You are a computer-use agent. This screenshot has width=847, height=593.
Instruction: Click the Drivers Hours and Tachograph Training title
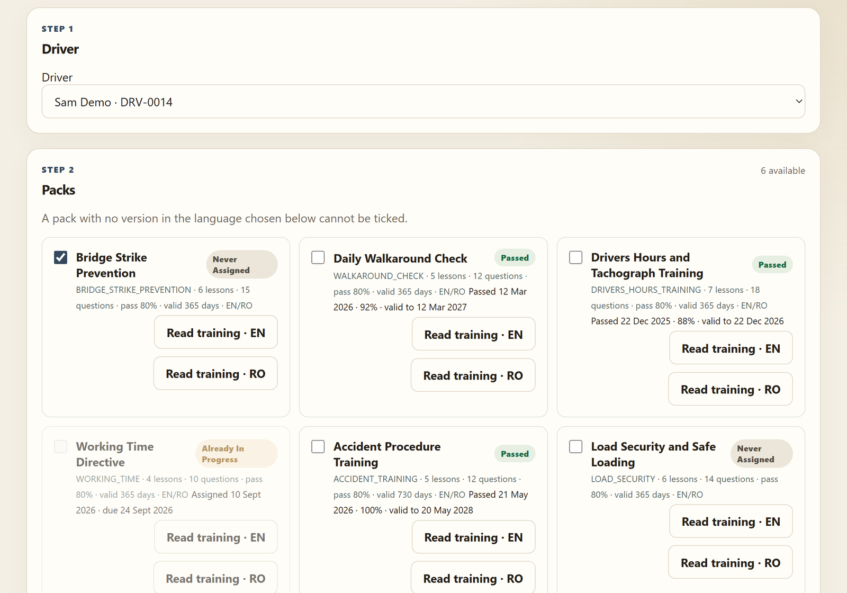(647, 265)
